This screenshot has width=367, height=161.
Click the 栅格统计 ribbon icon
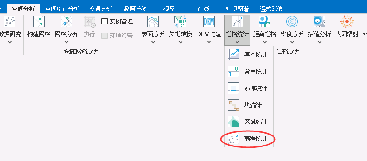237,22
